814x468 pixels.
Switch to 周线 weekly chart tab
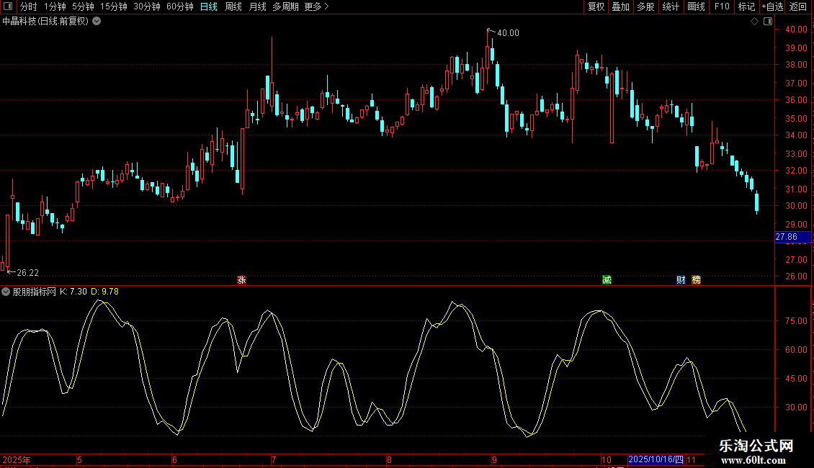pyautogui.click(x=233, y=6)
